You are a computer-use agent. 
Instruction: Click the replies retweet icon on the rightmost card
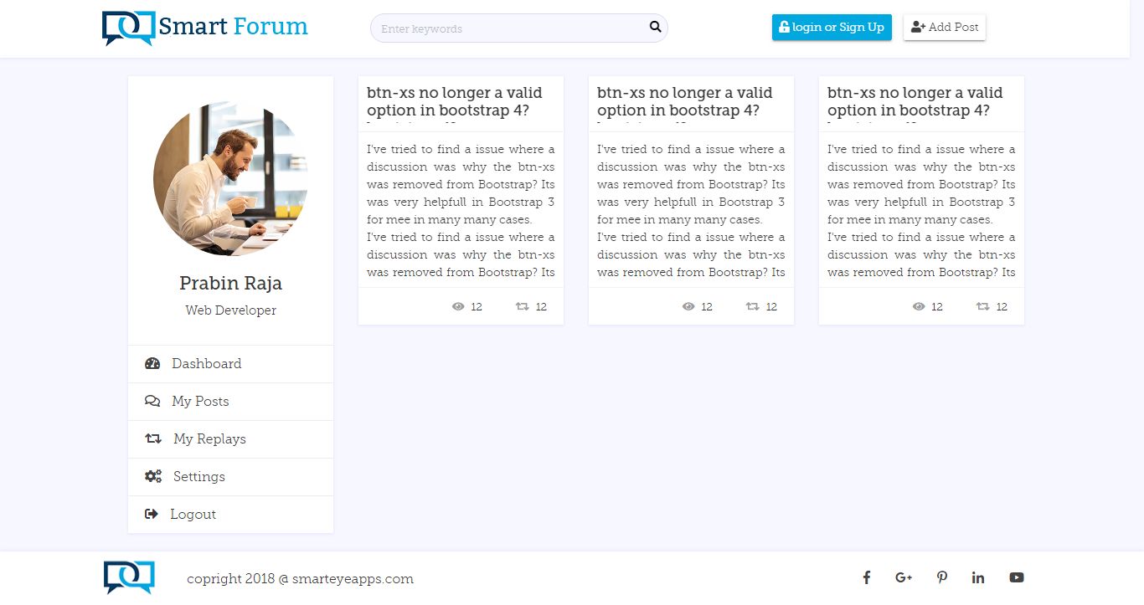[x=983, y=306]
